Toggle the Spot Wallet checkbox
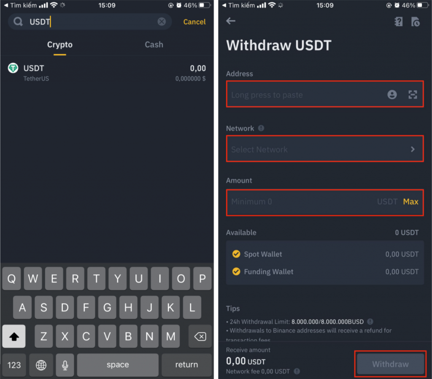 click(236, 254)
